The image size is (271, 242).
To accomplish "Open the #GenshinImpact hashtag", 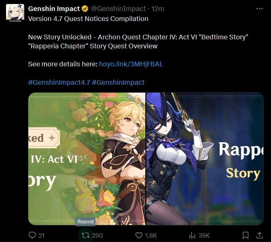I will coord(118,82).
